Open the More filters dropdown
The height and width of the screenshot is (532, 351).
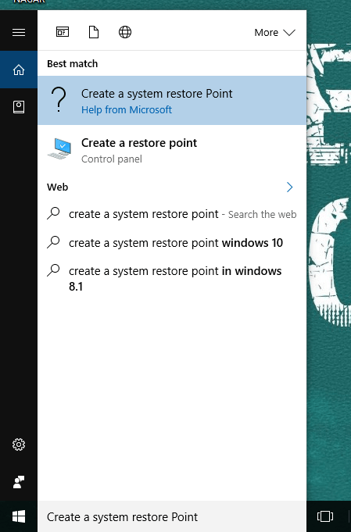[274, 33]
